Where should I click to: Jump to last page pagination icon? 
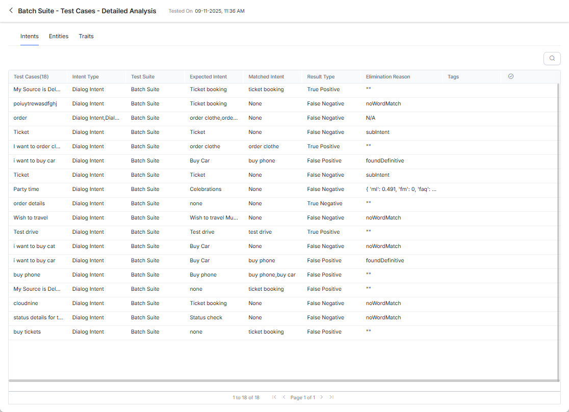pyautogui.click(x=331, y=397)
